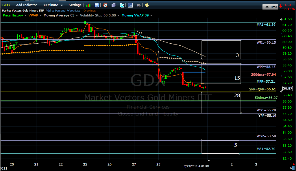
Task: Click the WPP=58.45 level label
Action: [266, 67]
